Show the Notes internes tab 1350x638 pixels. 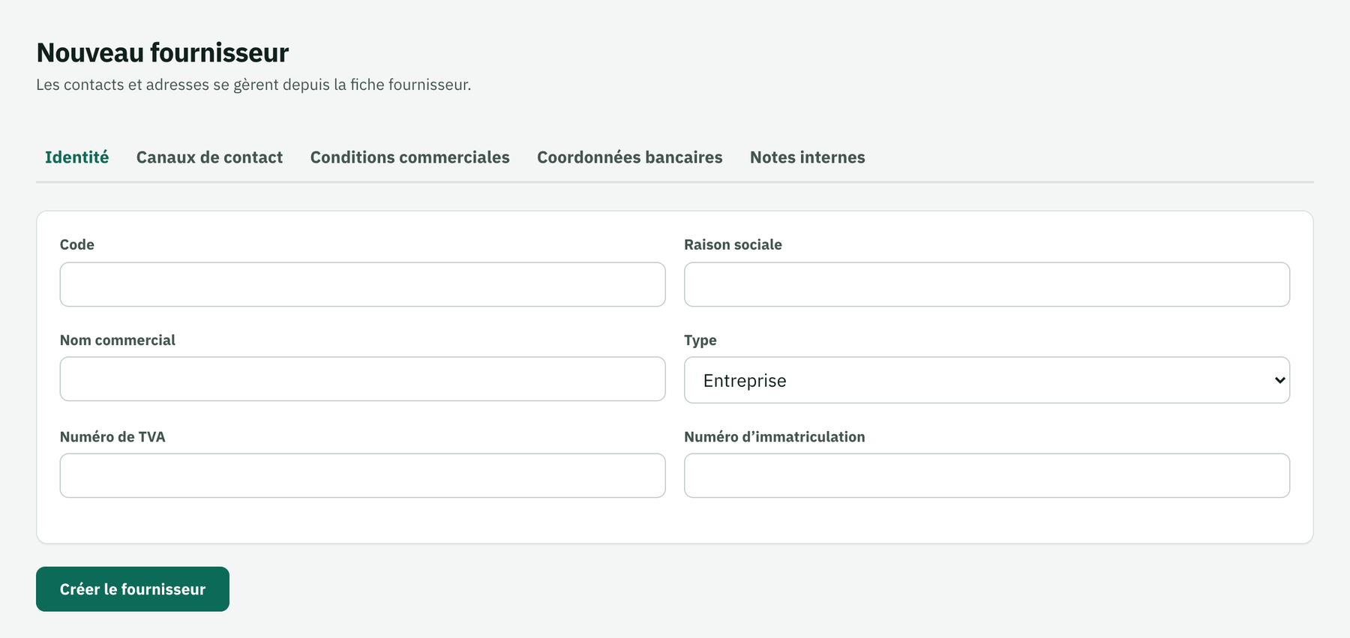[x=807, y=157]
